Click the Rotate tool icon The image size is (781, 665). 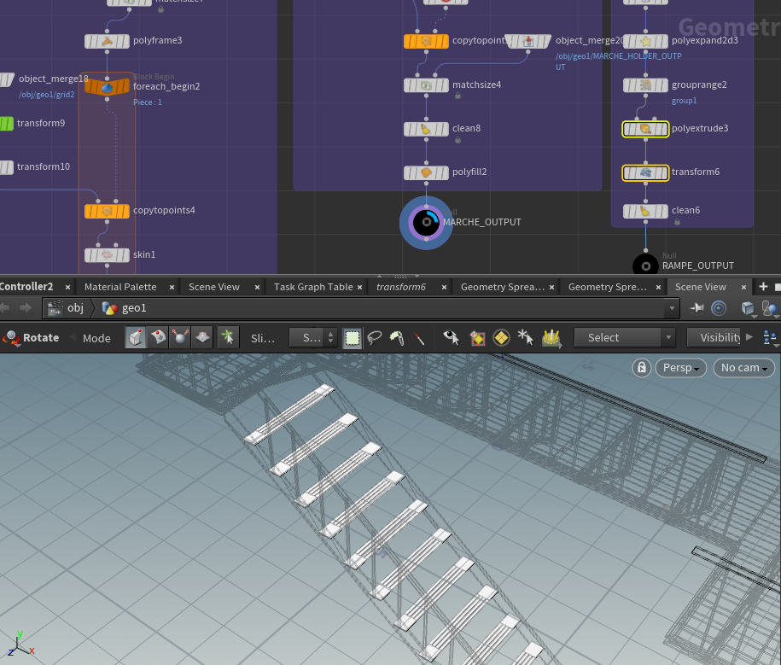11,338
